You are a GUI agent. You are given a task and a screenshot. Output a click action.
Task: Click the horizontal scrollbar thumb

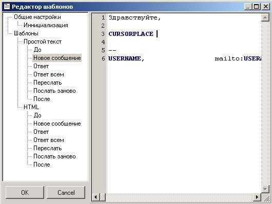[x=103, y=197]
